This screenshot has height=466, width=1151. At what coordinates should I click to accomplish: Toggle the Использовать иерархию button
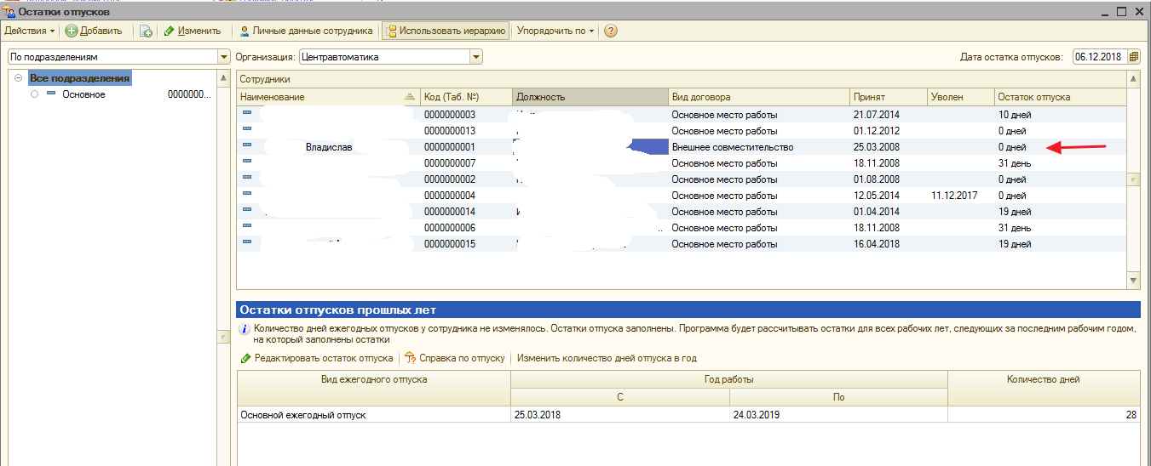pos(446,31)
